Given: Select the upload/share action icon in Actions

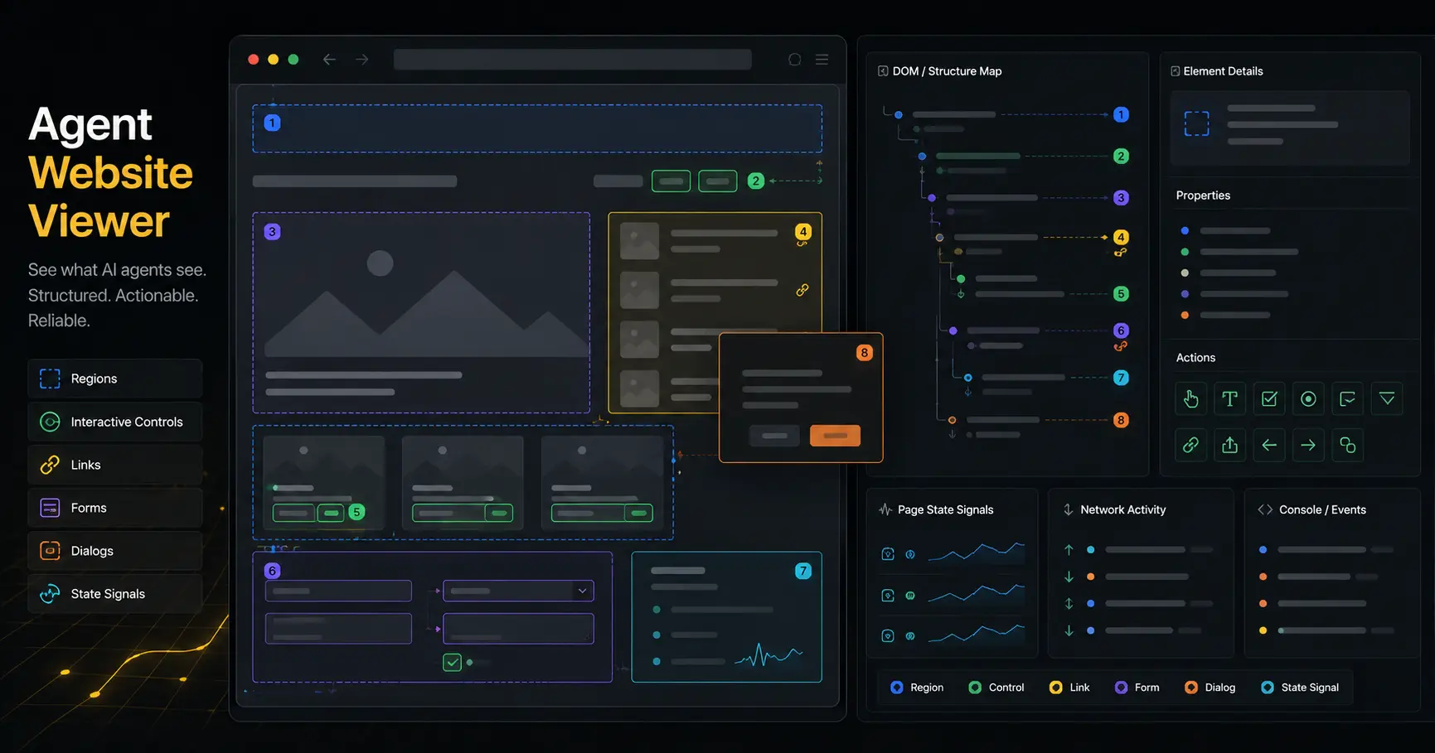Looking at the screenshot, I should (1229, 445).
